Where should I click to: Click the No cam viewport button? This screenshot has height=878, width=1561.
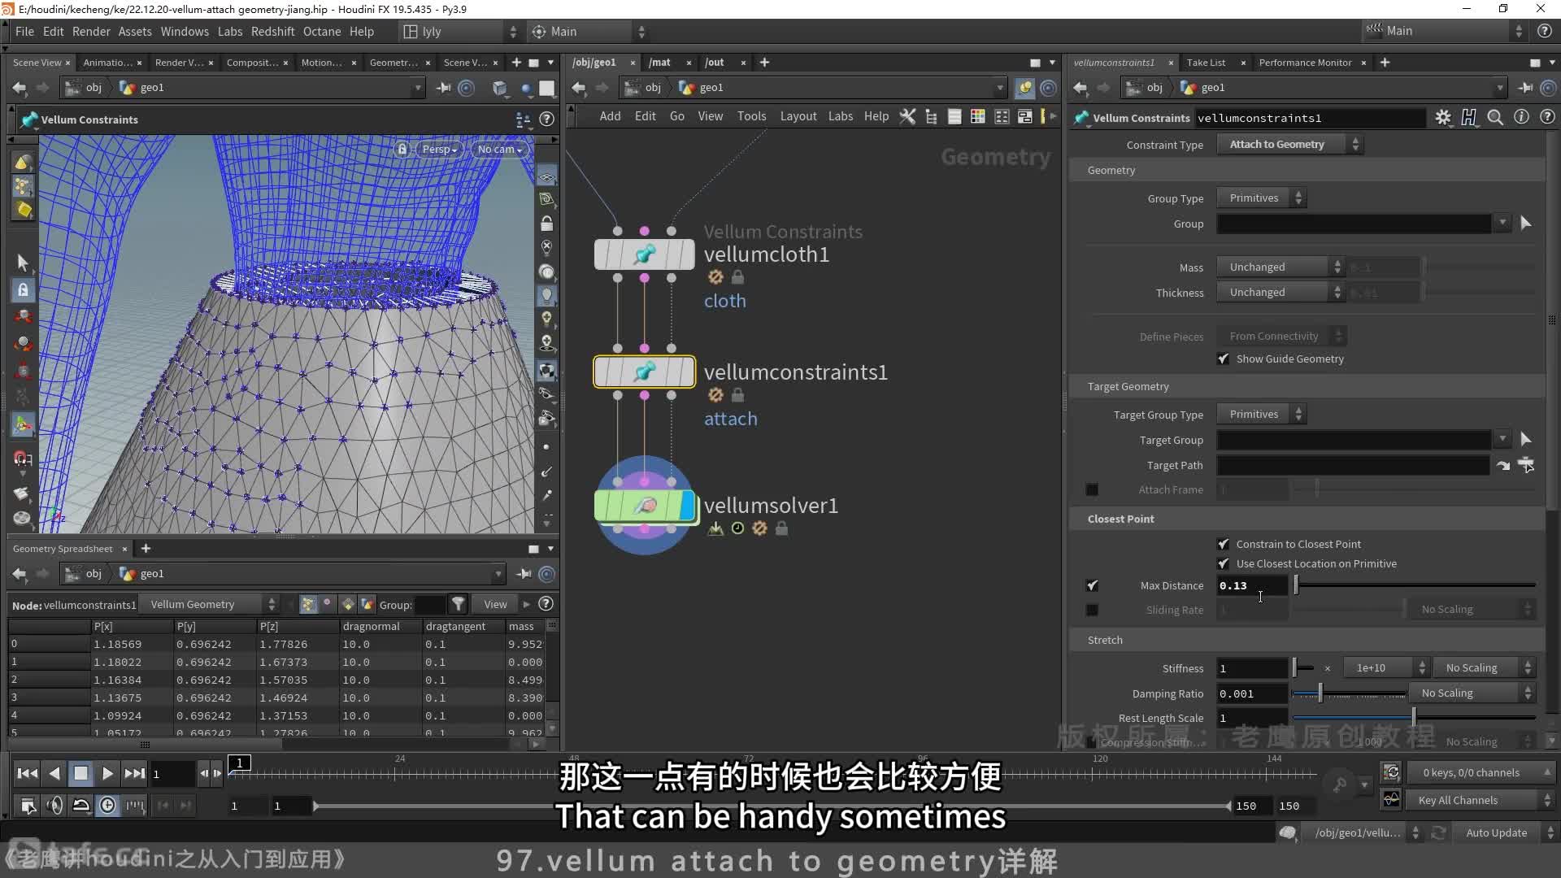click(499, 149)
